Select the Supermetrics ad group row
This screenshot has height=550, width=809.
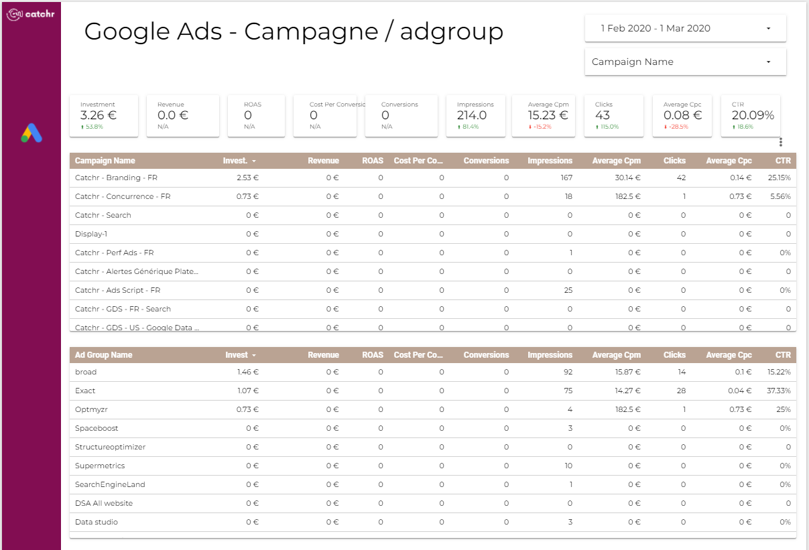100,466
